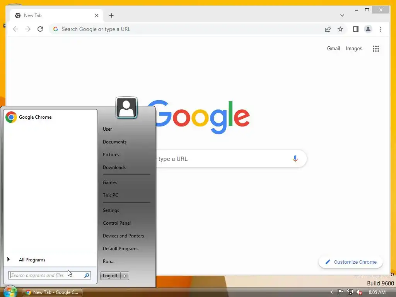This screenshot has width=396, height=297.
Task: Open the Log off options arrow
Action: point(125,275)
